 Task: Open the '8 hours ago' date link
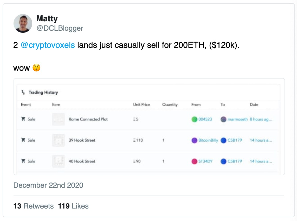(x=261, y=119)
